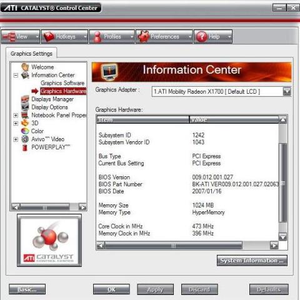
Task: Click the Preferences gear icon
Action: [144, 37]
